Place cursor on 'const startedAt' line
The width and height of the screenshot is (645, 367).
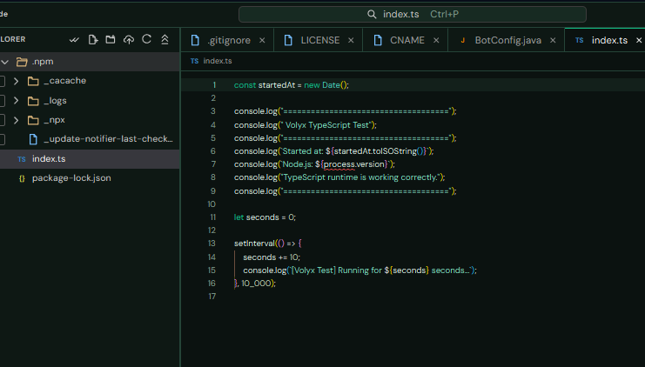tap(292, 85)
